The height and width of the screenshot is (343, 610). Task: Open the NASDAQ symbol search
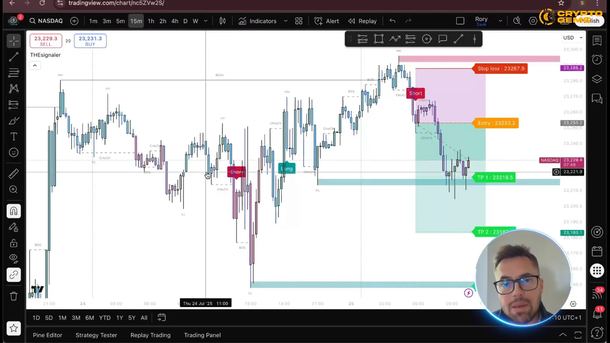pyautogui.click(x=46, y=21)
